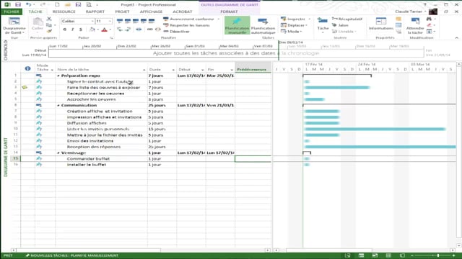Click the task usage view icon in status bar

point(361,255)
